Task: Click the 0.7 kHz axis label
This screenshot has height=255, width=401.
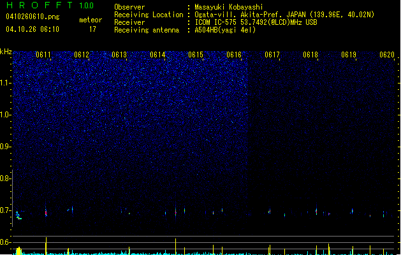Action: pyautogui.click(x=6, y=210)
